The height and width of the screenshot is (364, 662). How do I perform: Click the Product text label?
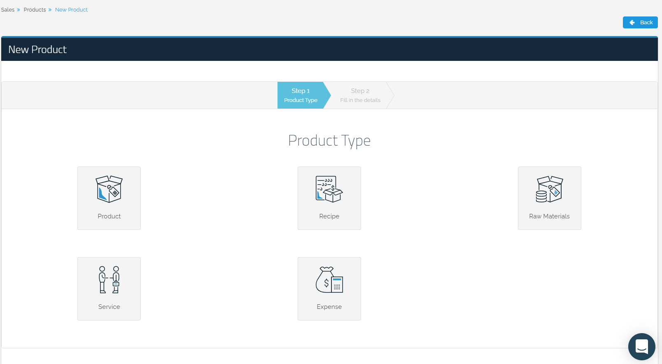[109, 216]
